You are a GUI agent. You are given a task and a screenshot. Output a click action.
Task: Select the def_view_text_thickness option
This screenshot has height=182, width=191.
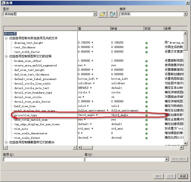(32, 74)
